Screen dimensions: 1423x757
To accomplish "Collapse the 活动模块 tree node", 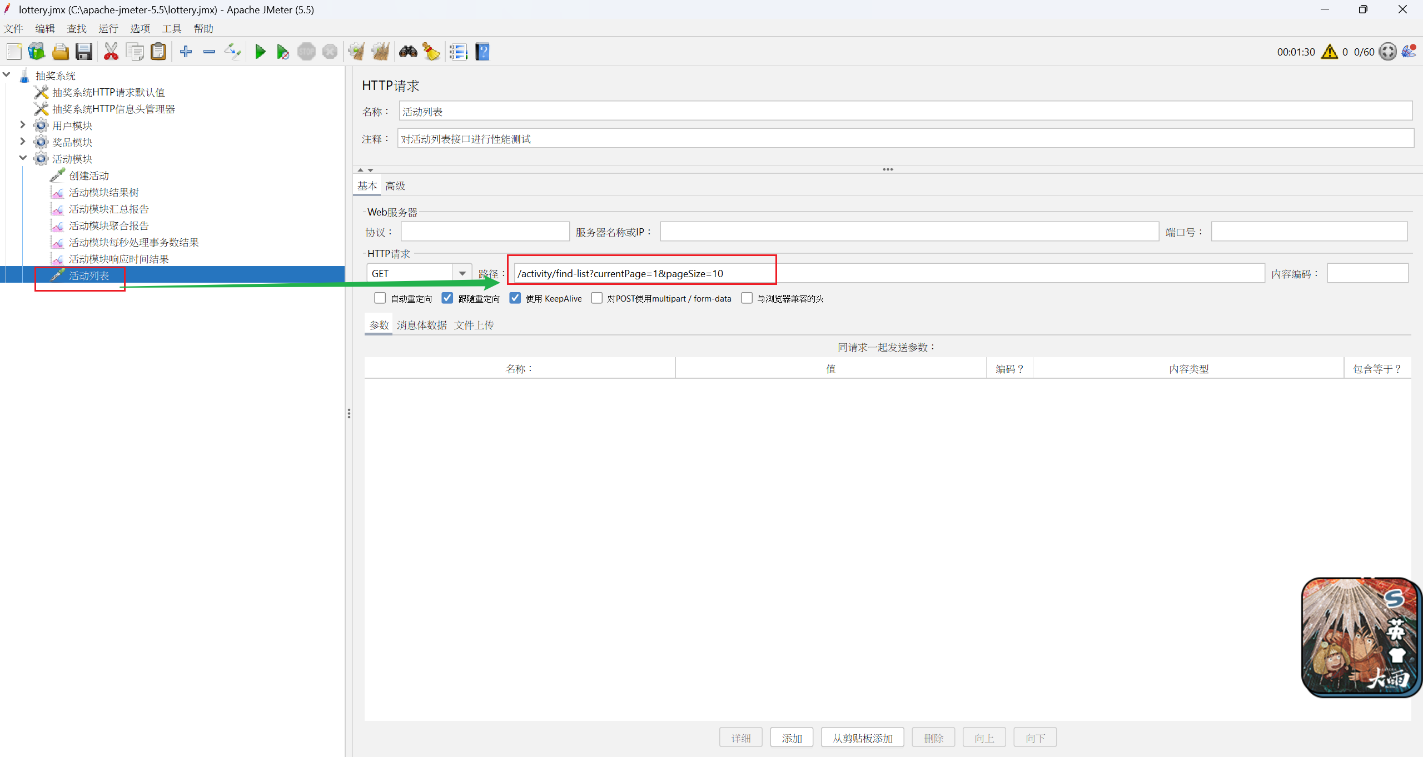I will 23,158.
